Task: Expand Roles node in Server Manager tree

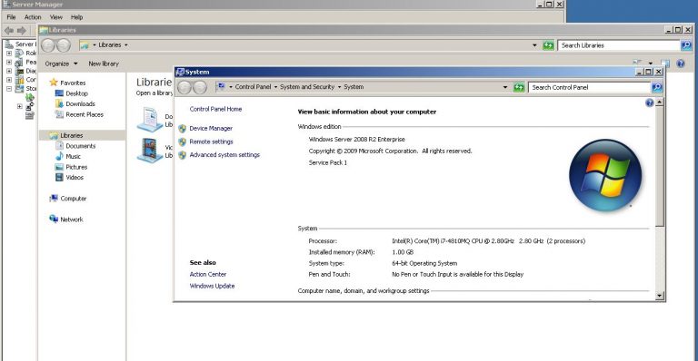Action: pos(9,54)
